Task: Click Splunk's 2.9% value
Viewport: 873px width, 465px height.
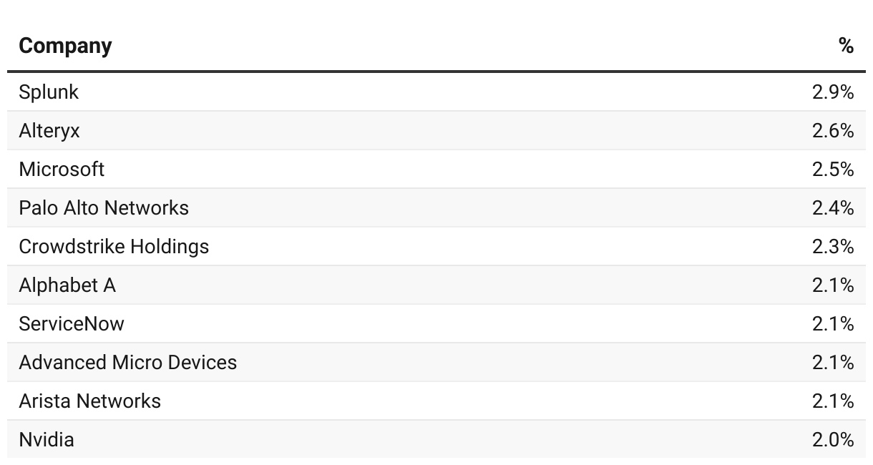Action: (x=833, y=92)
